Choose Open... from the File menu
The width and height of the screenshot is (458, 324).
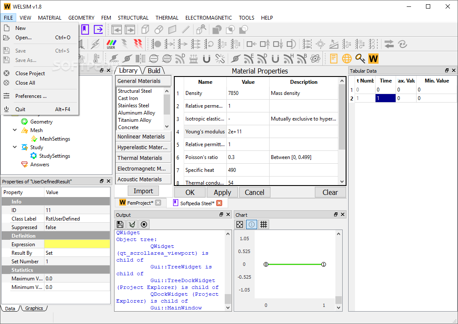pyautogui.click(x=40, y=37)
